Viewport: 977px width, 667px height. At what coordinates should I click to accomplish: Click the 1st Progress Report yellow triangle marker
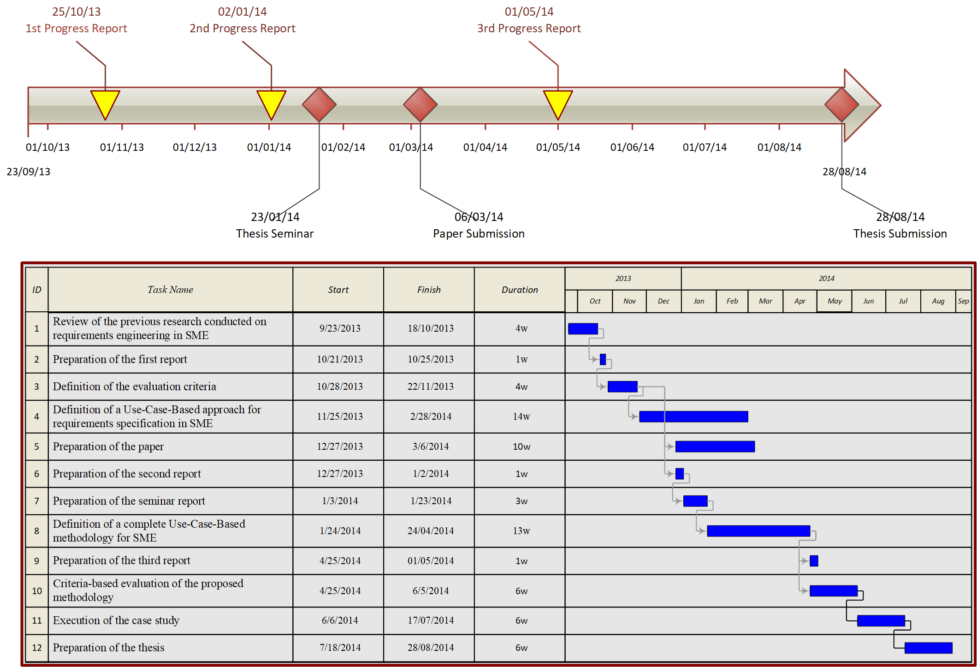click(105, 103)
